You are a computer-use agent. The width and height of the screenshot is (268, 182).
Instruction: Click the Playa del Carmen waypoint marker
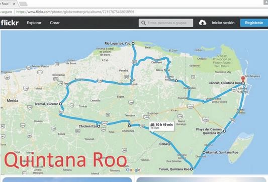click(x=224, y=131)
